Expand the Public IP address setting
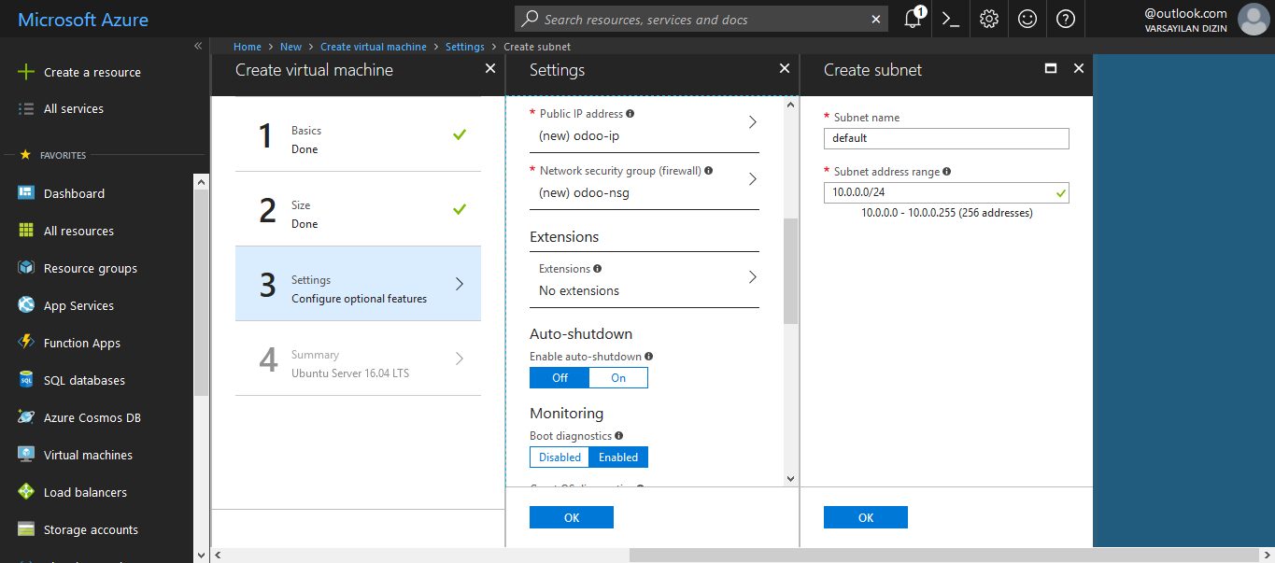Image resolution: width=1275 pixels, height=563 pixels. pyautogui.click(x=752, y=122)
